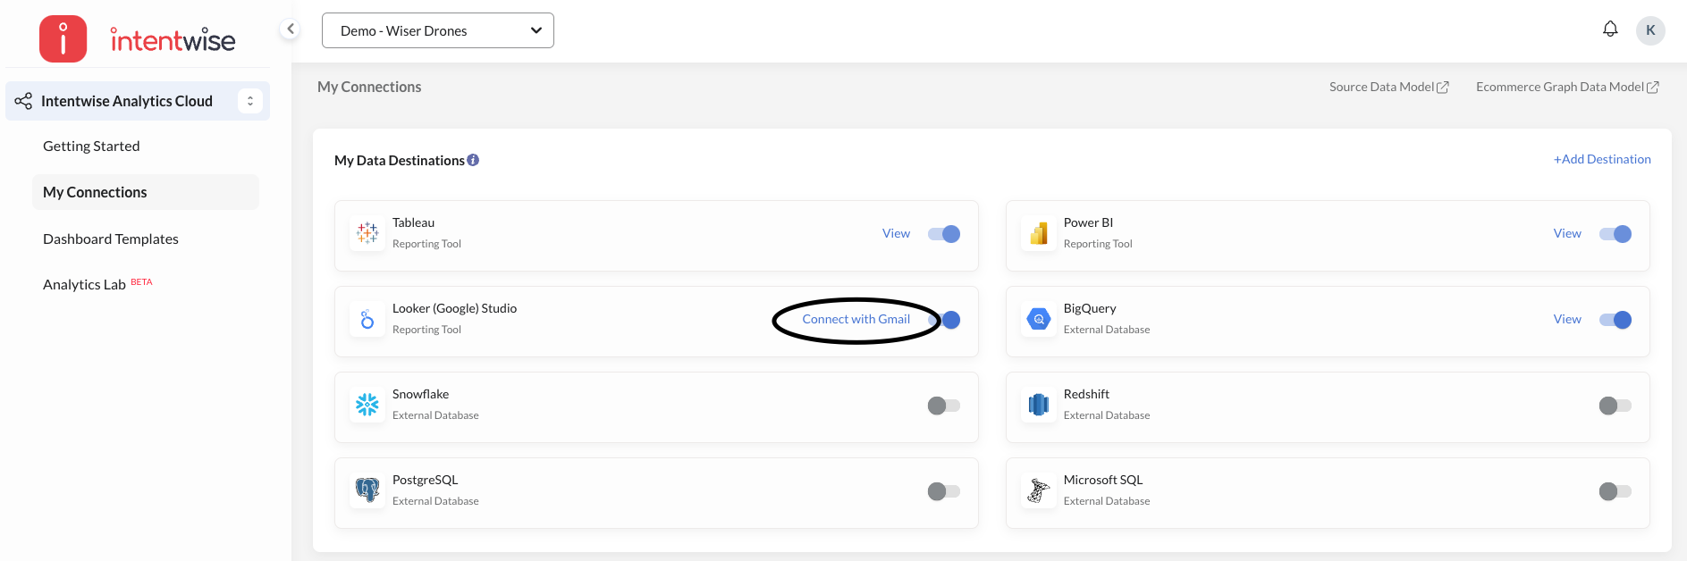
Task: Click the Microsoft SQL logo icon
Action: 1039,490
